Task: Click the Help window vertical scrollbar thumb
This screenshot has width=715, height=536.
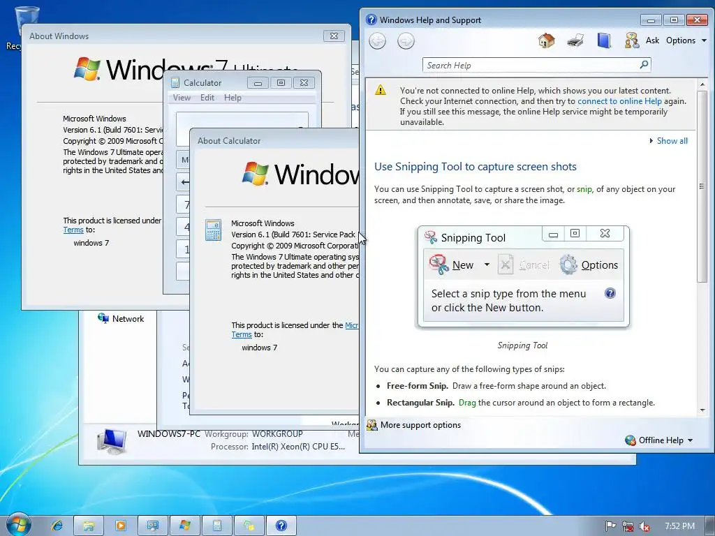Action: pyautogui.click(x=702, y=186)
